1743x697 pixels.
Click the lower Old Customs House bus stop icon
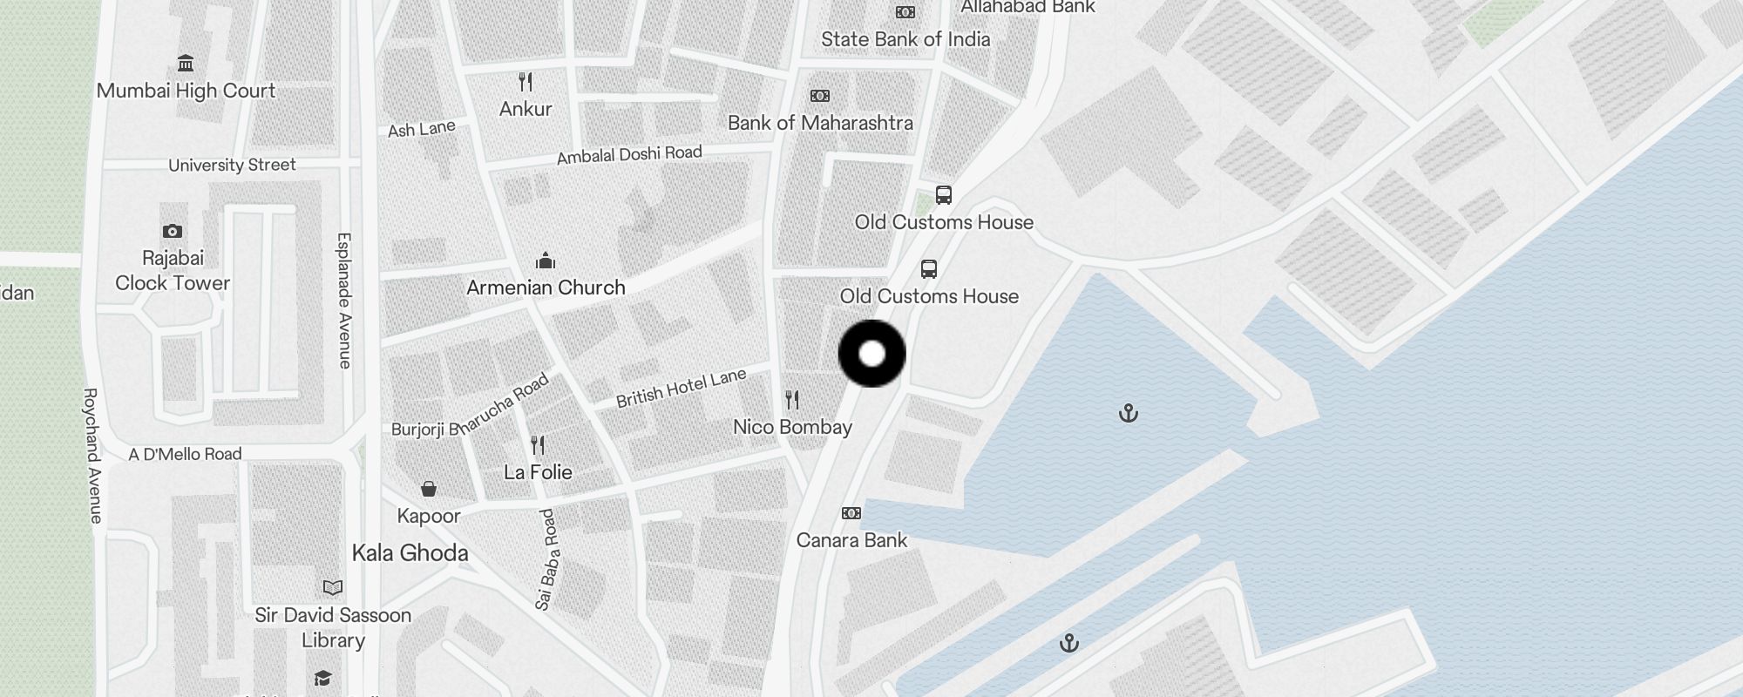929,268
